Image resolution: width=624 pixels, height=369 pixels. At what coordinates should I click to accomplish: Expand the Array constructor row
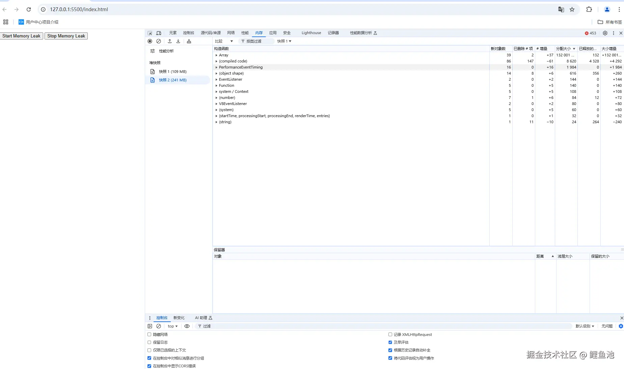(216, 55)
